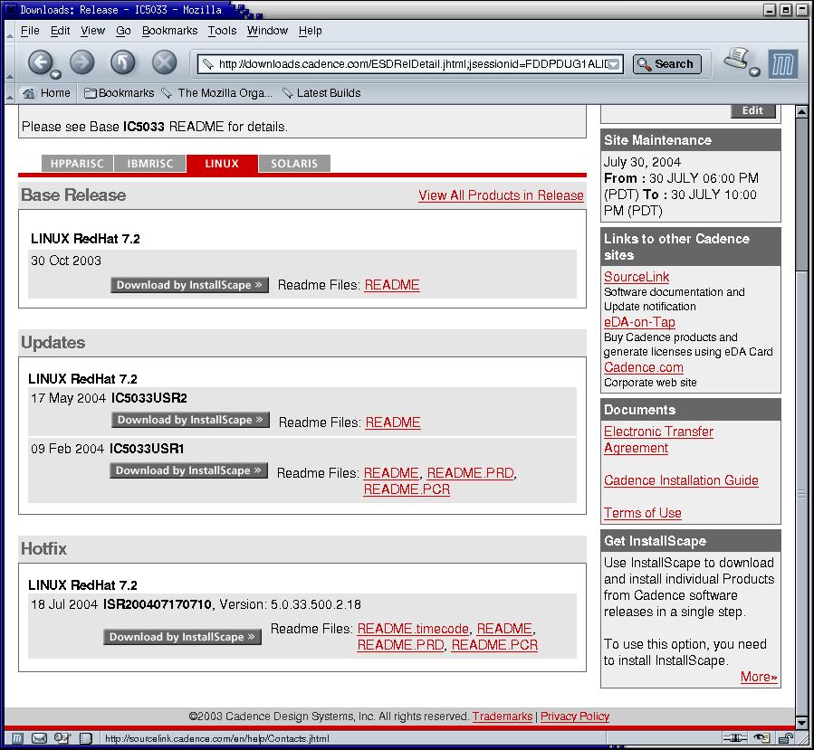This screenshot has height=750, width=814.
Task: Visit the Cadence.com link
Action: (644, 367)
